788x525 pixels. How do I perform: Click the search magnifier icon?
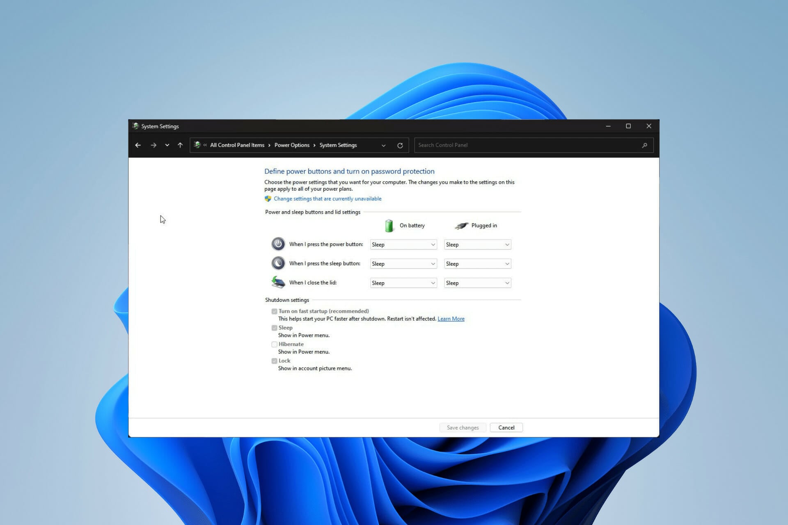pos(644,145)
